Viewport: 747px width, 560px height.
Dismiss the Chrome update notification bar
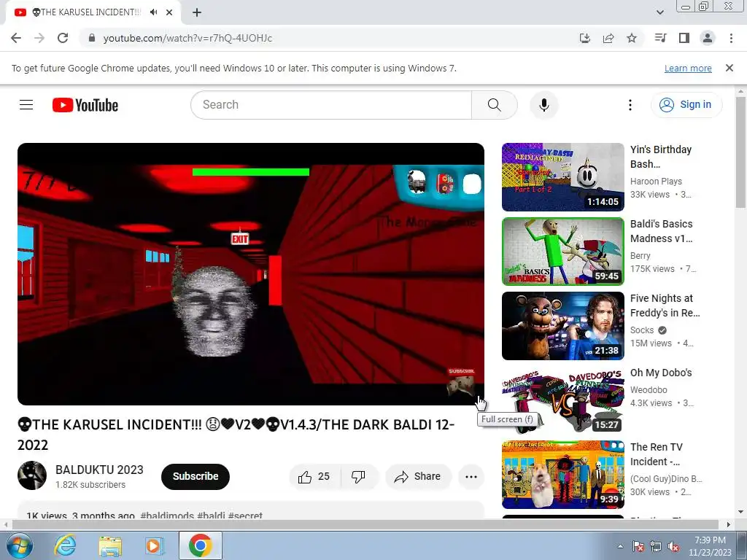point(729,68)
